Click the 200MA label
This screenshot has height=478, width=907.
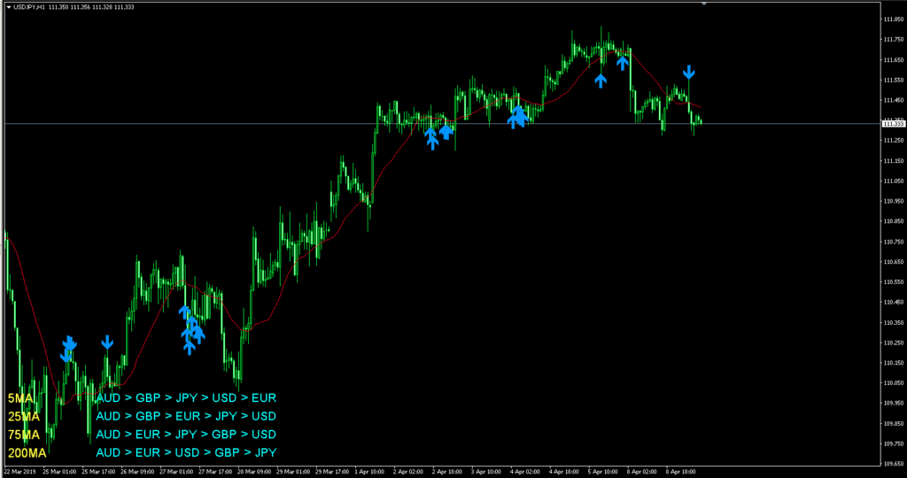27,452
